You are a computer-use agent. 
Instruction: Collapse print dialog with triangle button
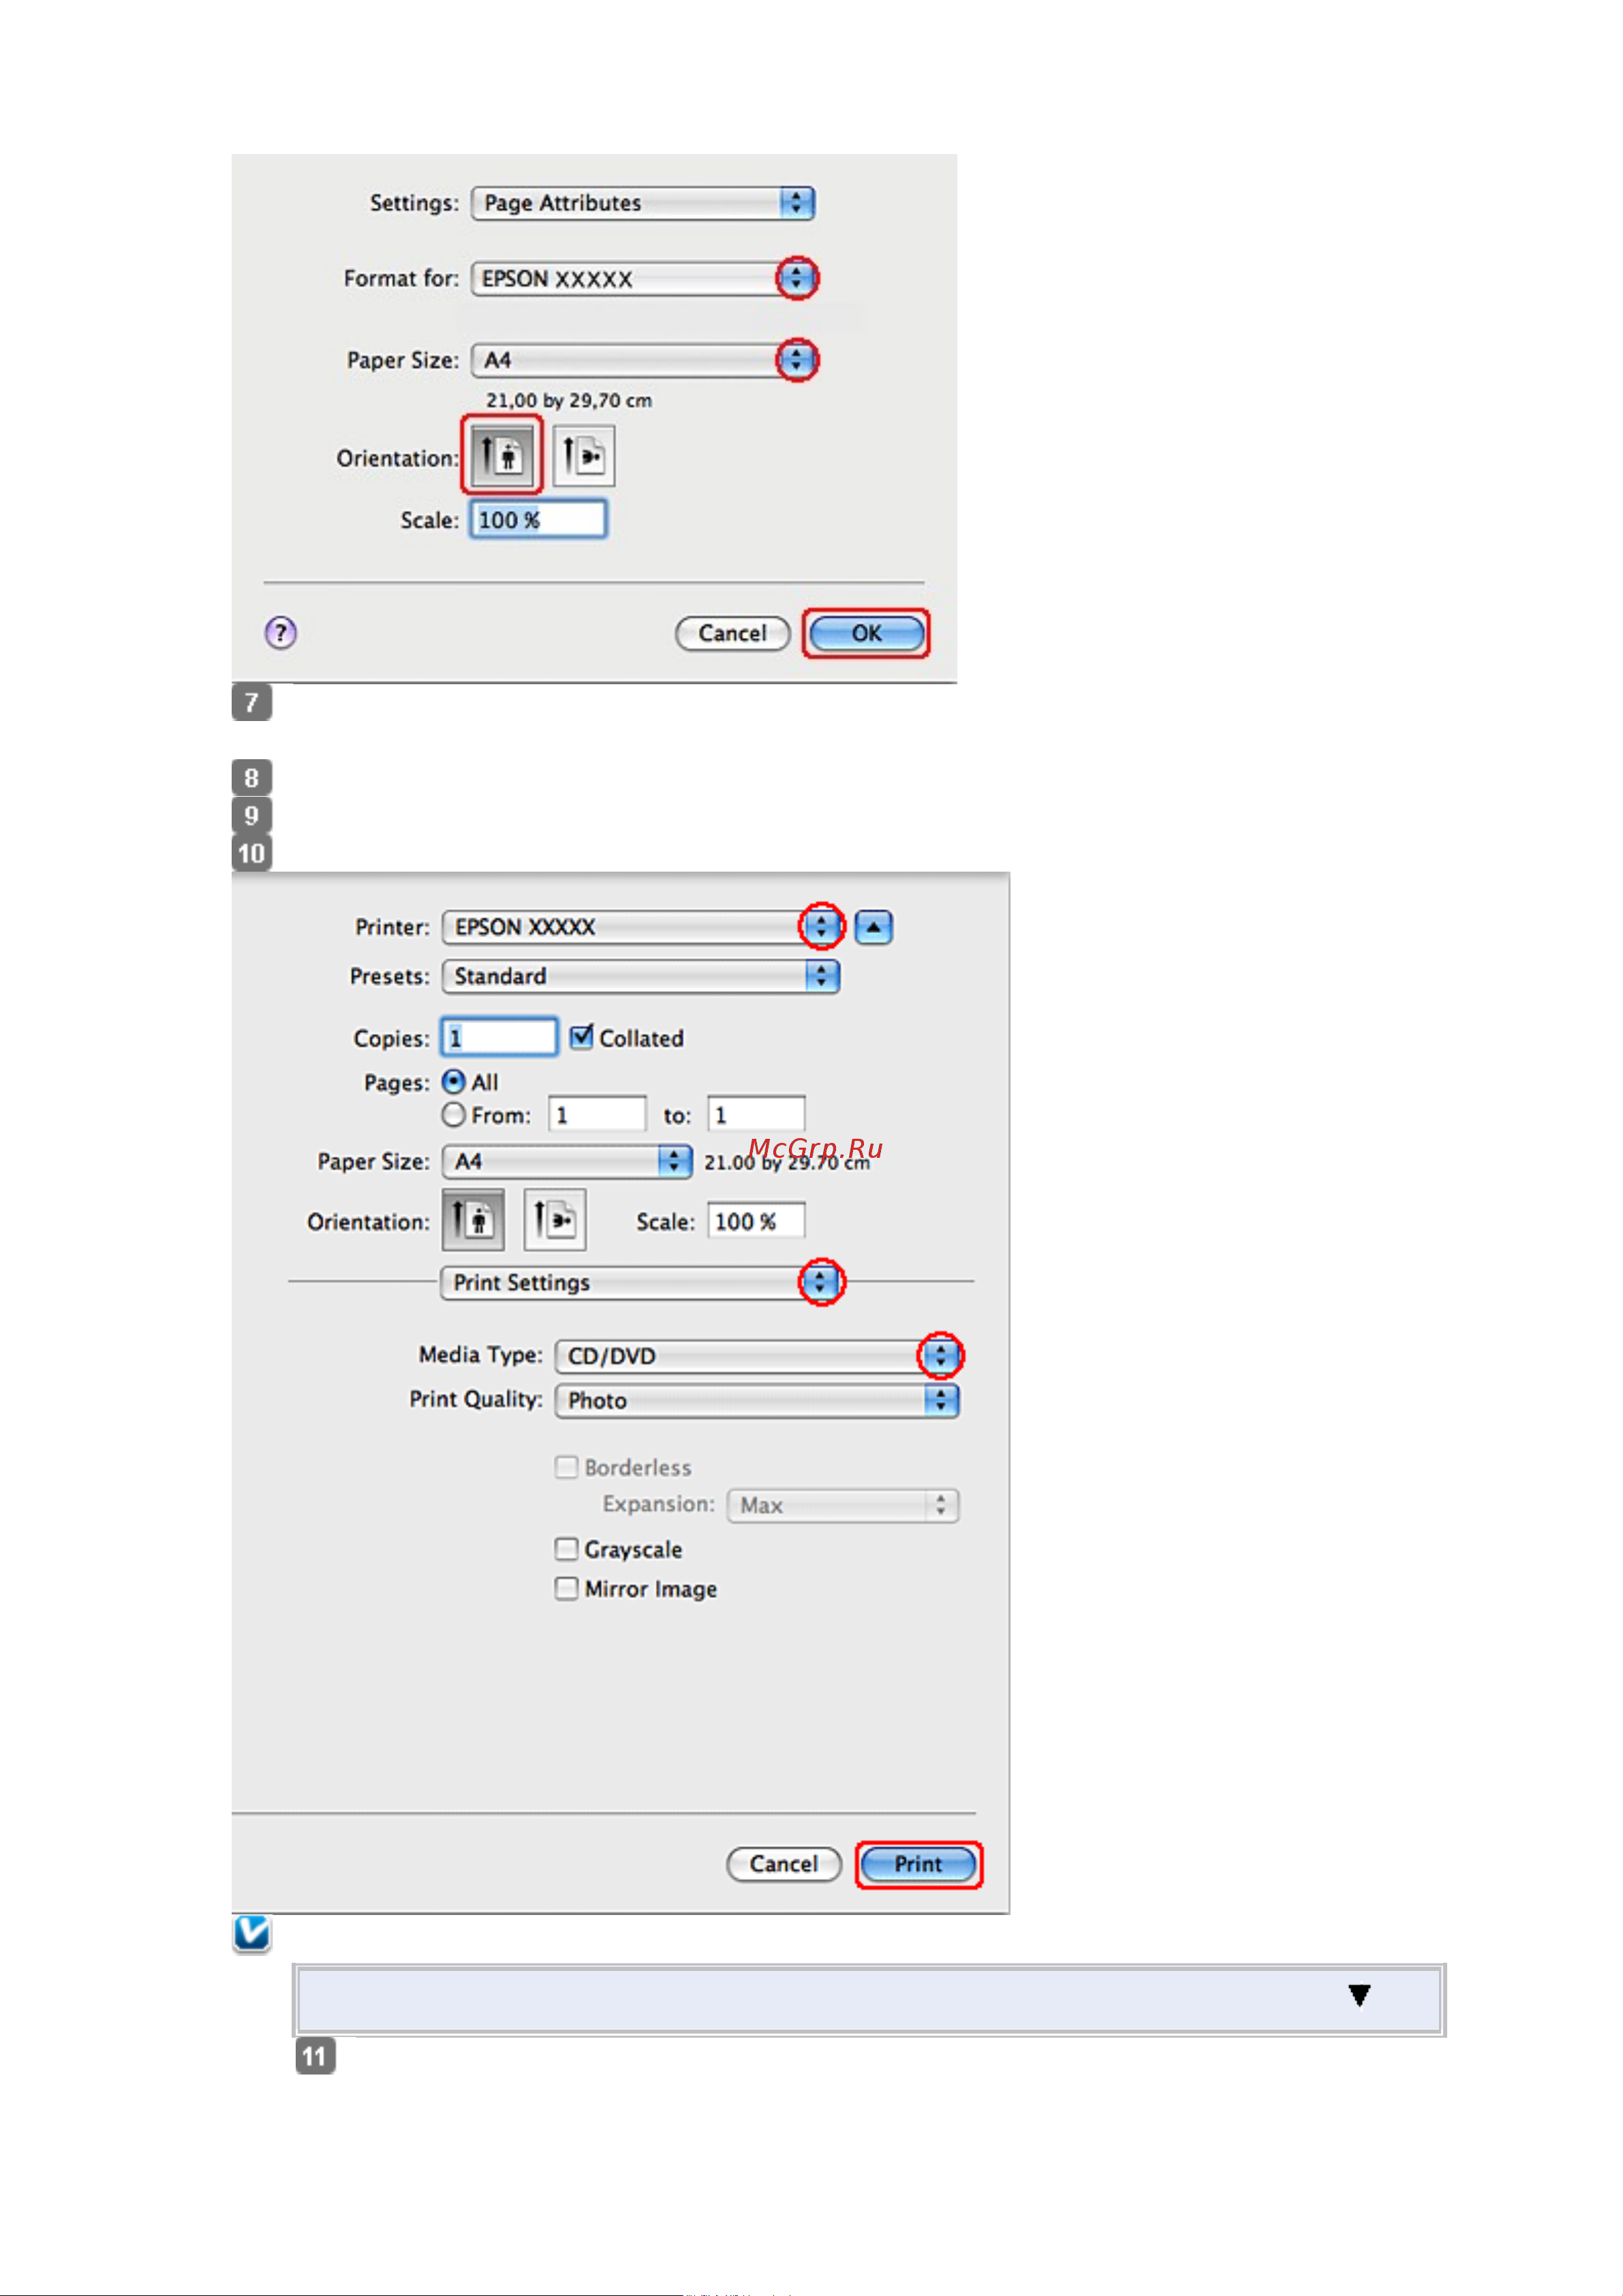[873, 927]
